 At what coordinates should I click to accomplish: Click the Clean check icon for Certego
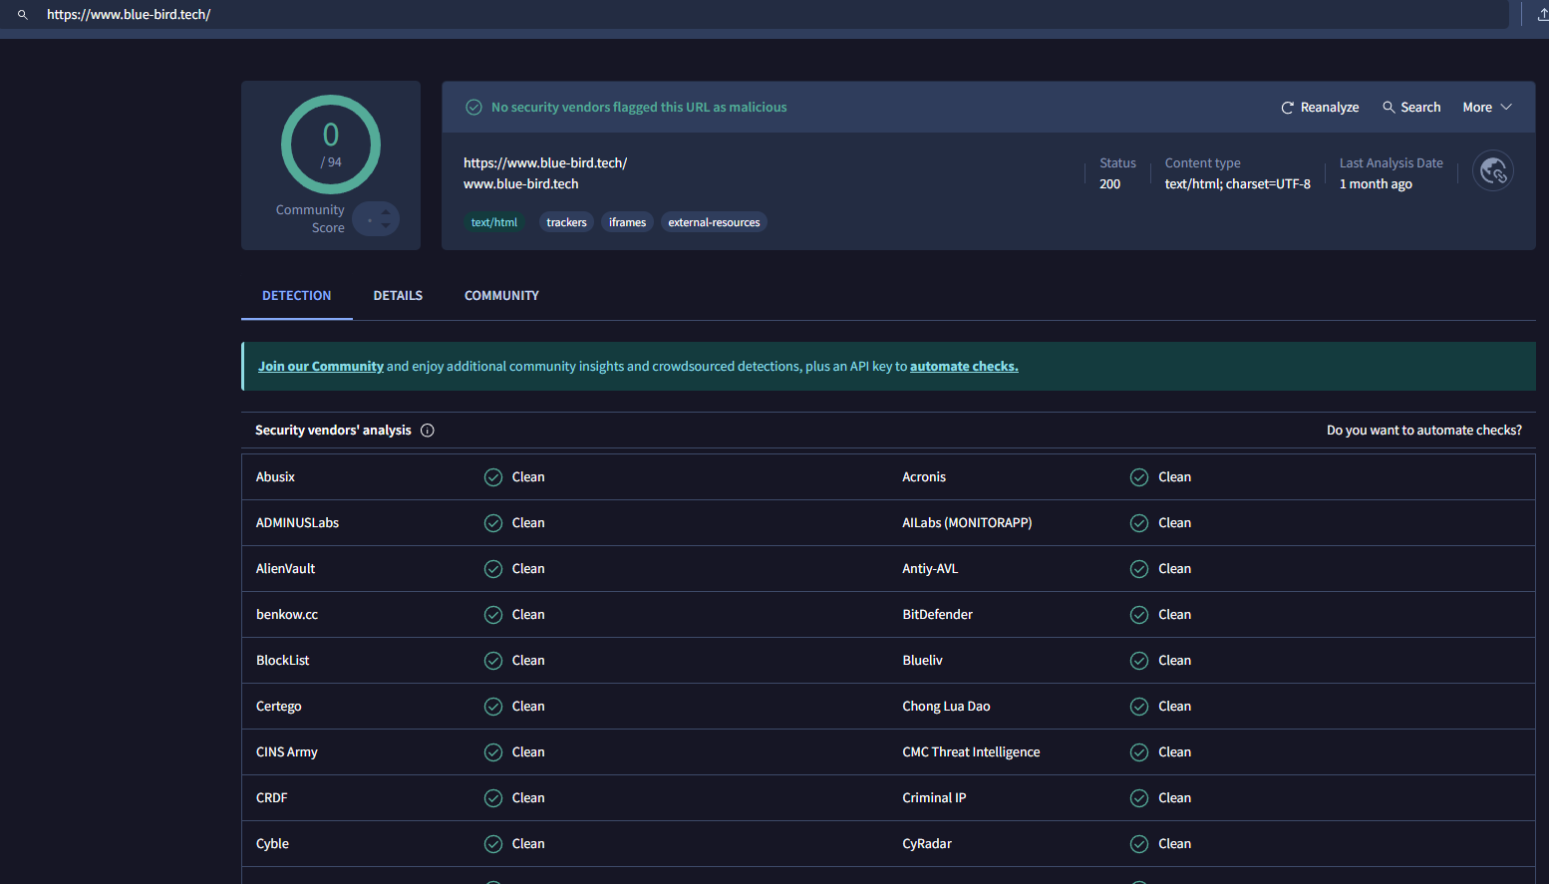coord(493,707)
